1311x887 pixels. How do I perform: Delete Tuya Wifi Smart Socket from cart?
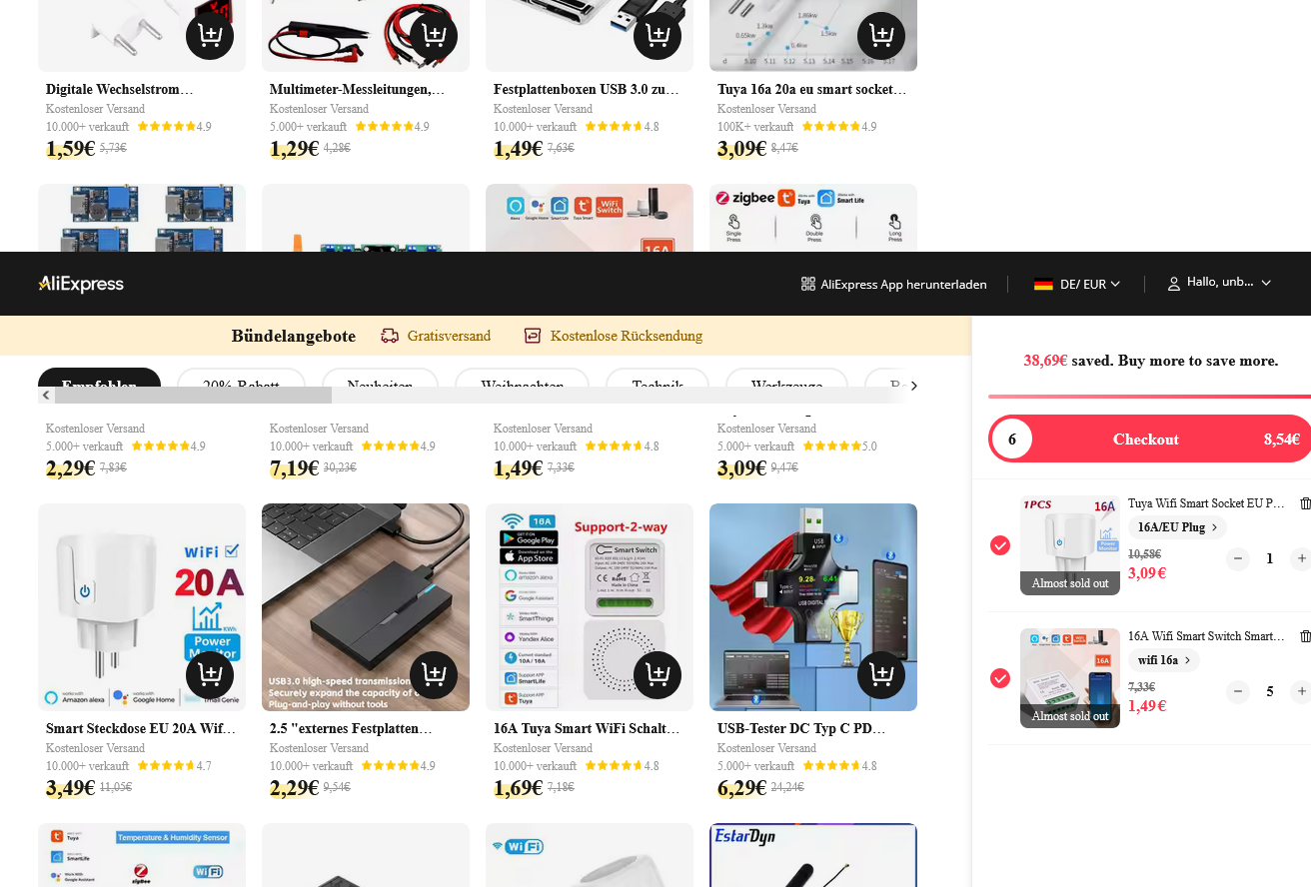pos(1305,503)
